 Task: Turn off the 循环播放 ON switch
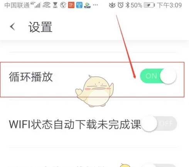[158, 76]
